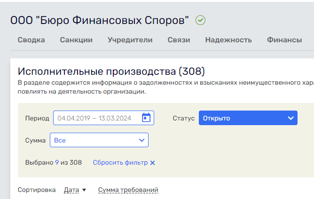Click the blue number 9 in Выбрано
Viewport: 314px width, 199px height.
(x=57, y=163)
